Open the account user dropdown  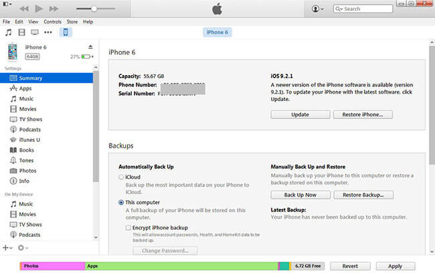318,9
